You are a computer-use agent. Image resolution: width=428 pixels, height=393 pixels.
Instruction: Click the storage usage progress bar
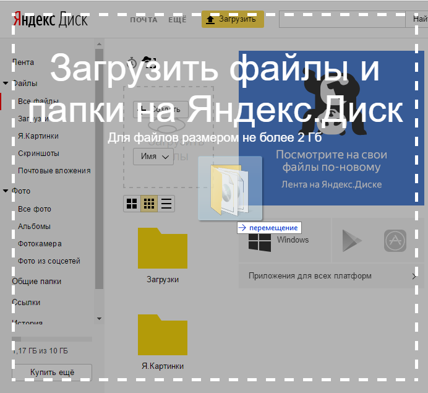click(52, 339)
